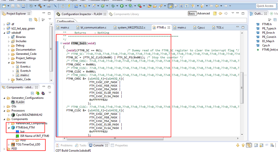The image size is (278, 152).
Task: Open the Cpu.c editor tab
Action: pos(199,28)
